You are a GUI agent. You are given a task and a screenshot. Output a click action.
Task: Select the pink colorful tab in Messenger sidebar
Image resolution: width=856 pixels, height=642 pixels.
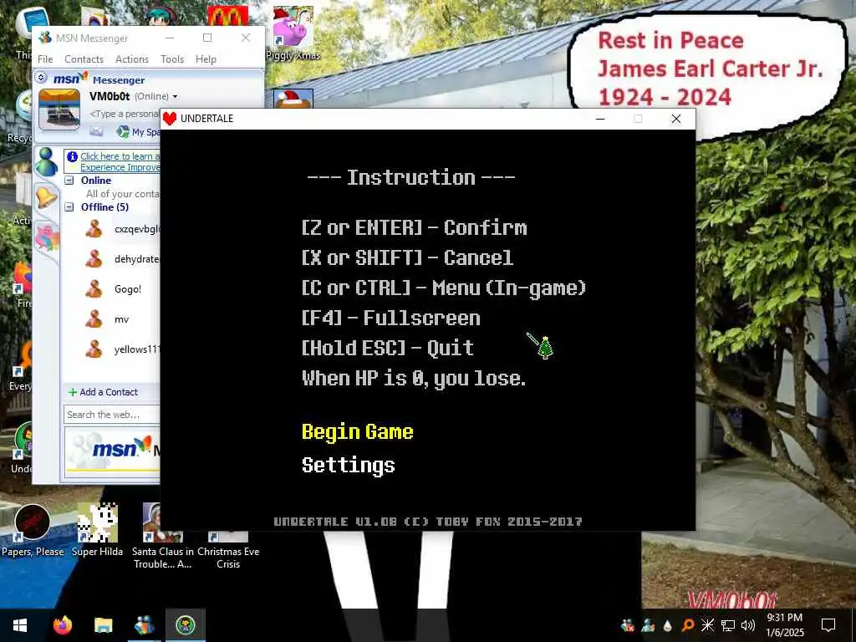point(48,237)
